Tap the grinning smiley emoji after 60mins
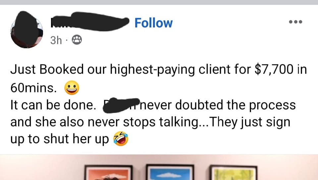This screenshot has height=180, width=318. point(72,88)
